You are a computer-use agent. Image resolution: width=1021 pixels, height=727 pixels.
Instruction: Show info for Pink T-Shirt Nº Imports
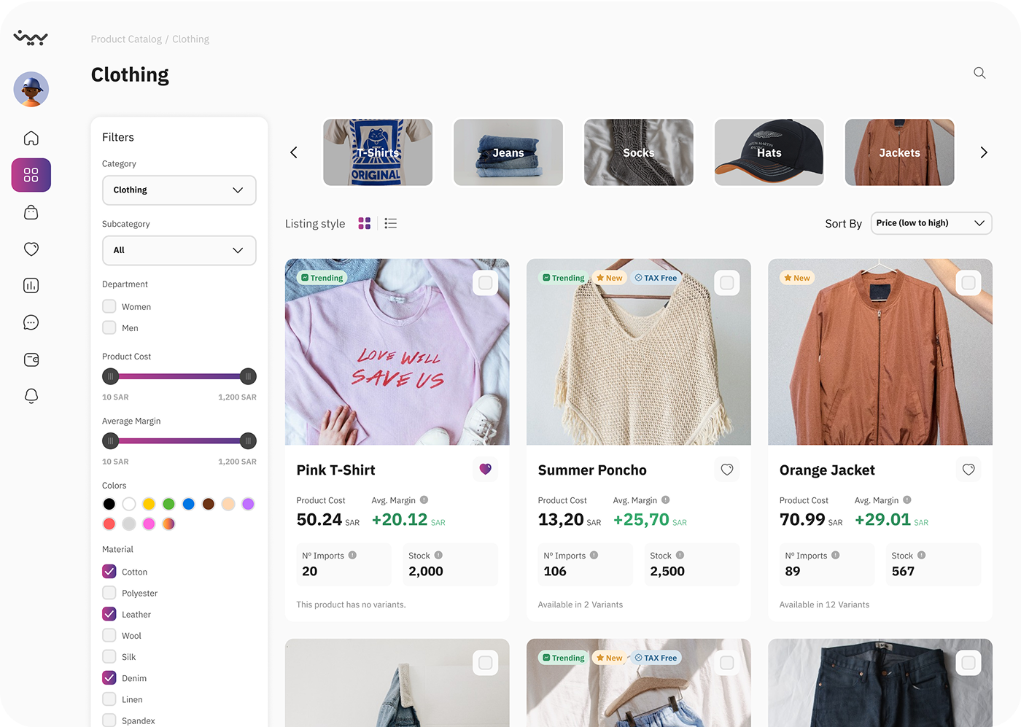click(x=352, y=555)
